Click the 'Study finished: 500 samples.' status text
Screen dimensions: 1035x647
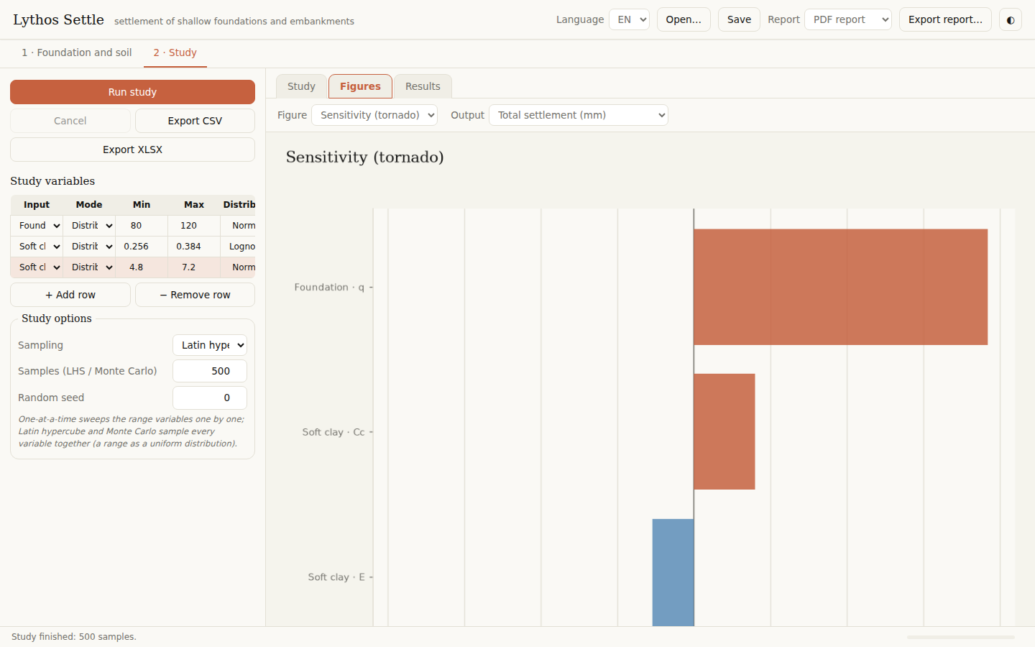[x=74, y=637]
